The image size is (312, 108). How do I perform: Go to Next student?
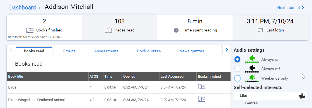[291, 8]
